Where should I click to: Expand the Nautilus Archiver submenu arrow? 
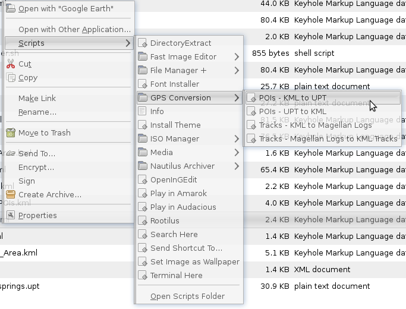[x=237, y=166]
